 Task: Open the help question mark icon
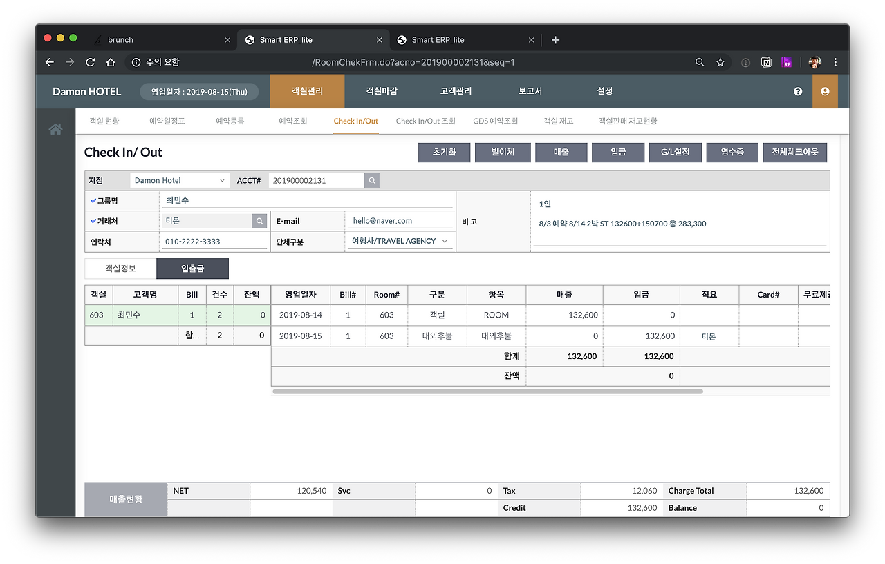point(798,91)
